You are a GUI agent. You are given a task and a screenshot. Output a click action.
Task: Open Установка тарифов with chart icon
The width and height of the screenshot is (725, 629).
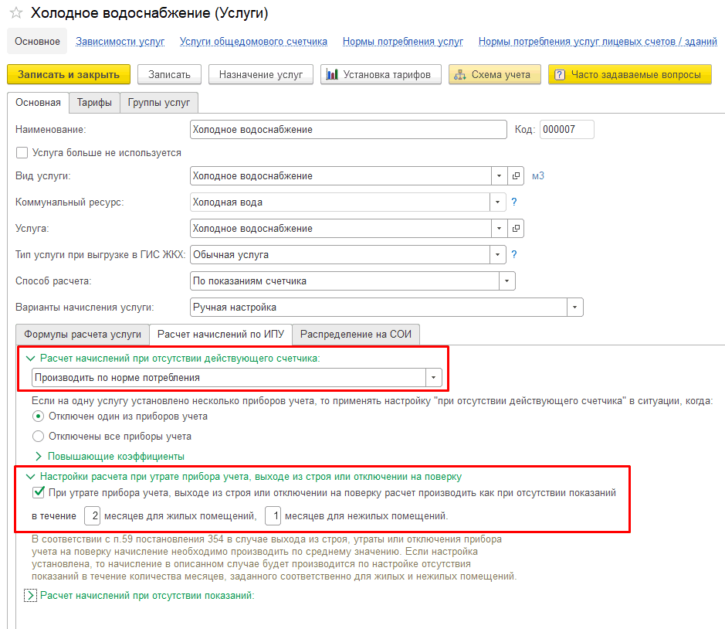point(381,74)
